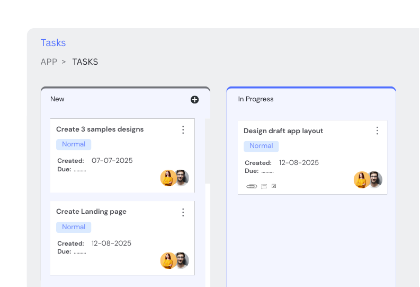
Task: Click the plus icon in New column
Action: pyautogui.click(x=194, y=100)
